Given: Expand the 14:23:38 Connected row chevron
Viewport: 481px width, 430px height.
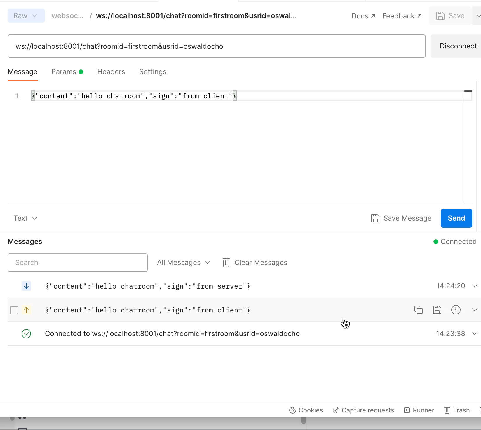Looking at the screenshot, I should coord(475,334).
